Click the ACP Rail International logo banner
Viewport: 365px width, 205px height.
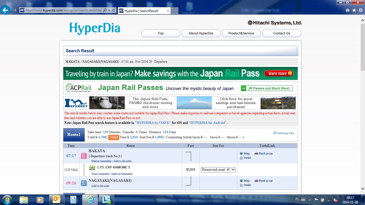(x=79, y=88)
